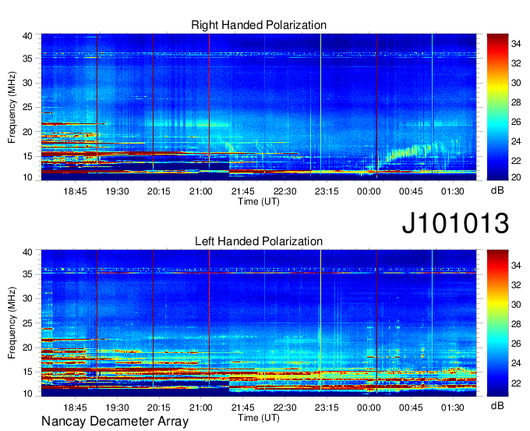Click the 21:45 tick under the top plot

click(x=242, y=191)
